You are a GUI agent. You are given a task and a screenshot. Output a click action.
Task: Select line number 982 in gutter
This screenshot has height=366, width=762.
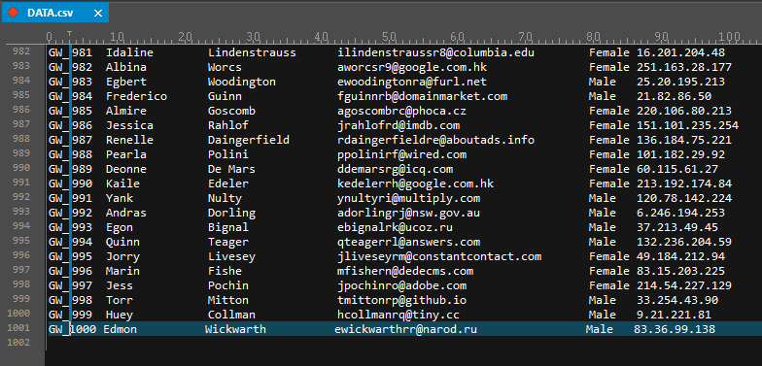[21, 51]
